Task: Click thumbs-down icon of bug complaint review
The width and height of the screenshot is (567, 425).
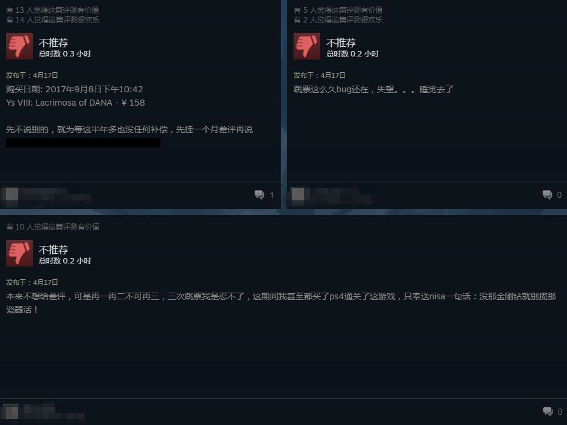Action: tap(307, 46)
